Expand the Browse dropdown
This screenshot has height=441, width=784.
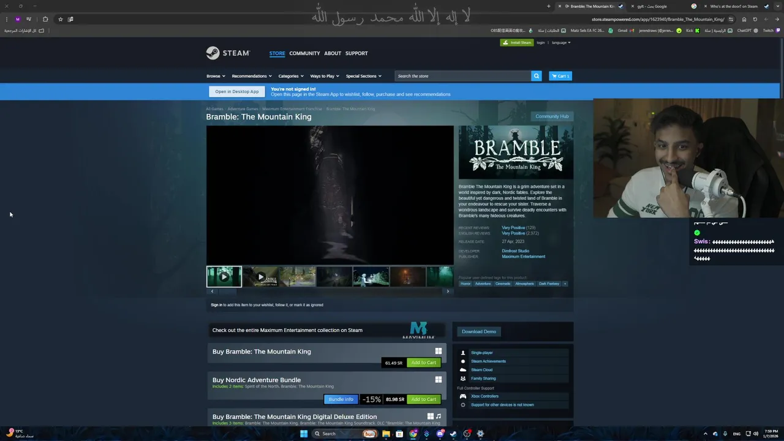(216, 76)
